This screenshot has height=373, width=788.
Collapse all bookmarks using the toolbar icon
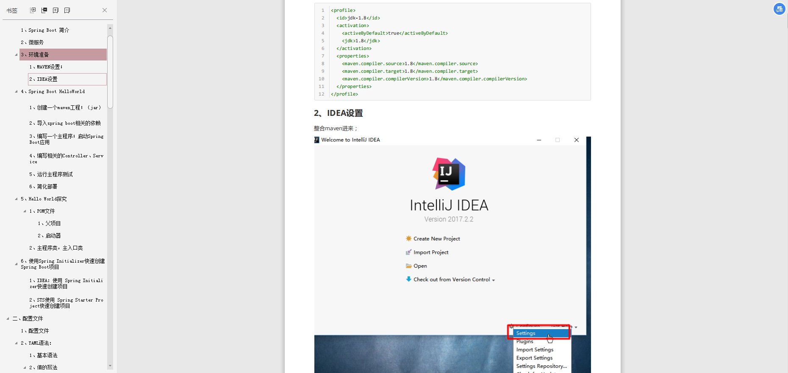(44, 10)
